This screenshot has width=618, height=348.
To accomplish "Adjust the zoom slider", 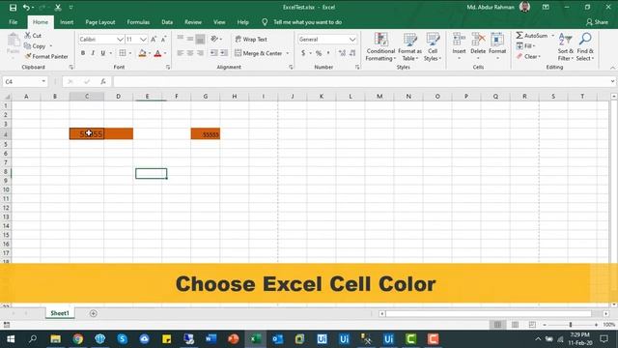I will click(571, 325).
